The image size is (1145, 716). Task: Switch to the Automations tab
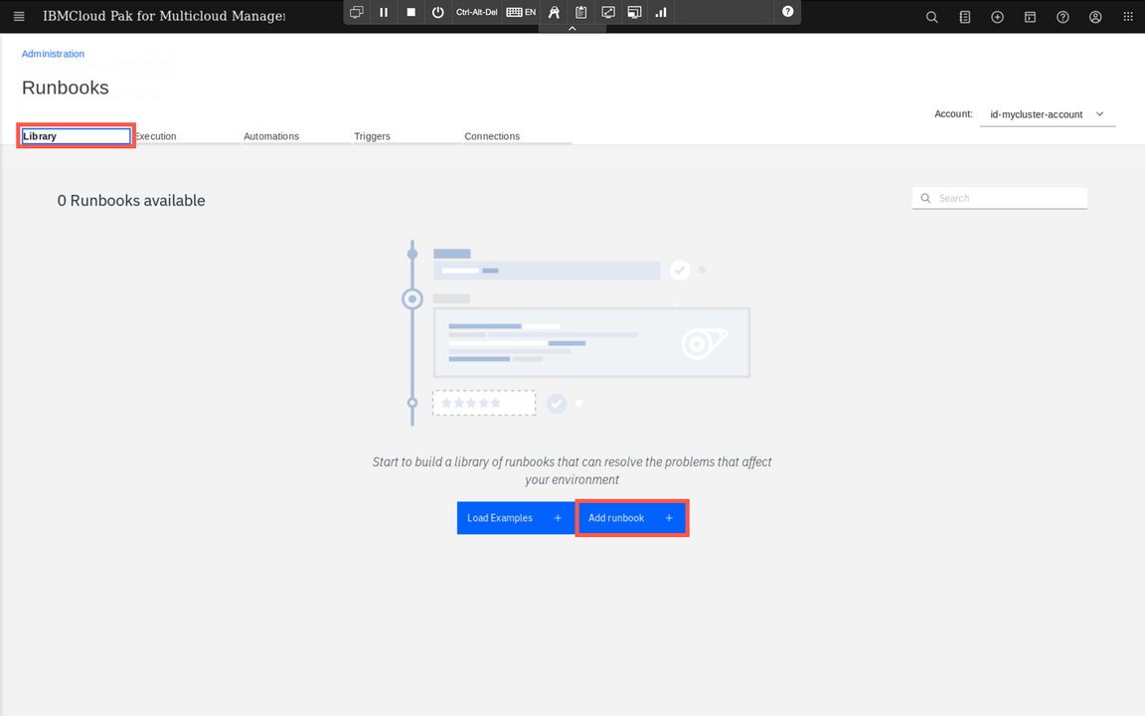coord(296,136)
